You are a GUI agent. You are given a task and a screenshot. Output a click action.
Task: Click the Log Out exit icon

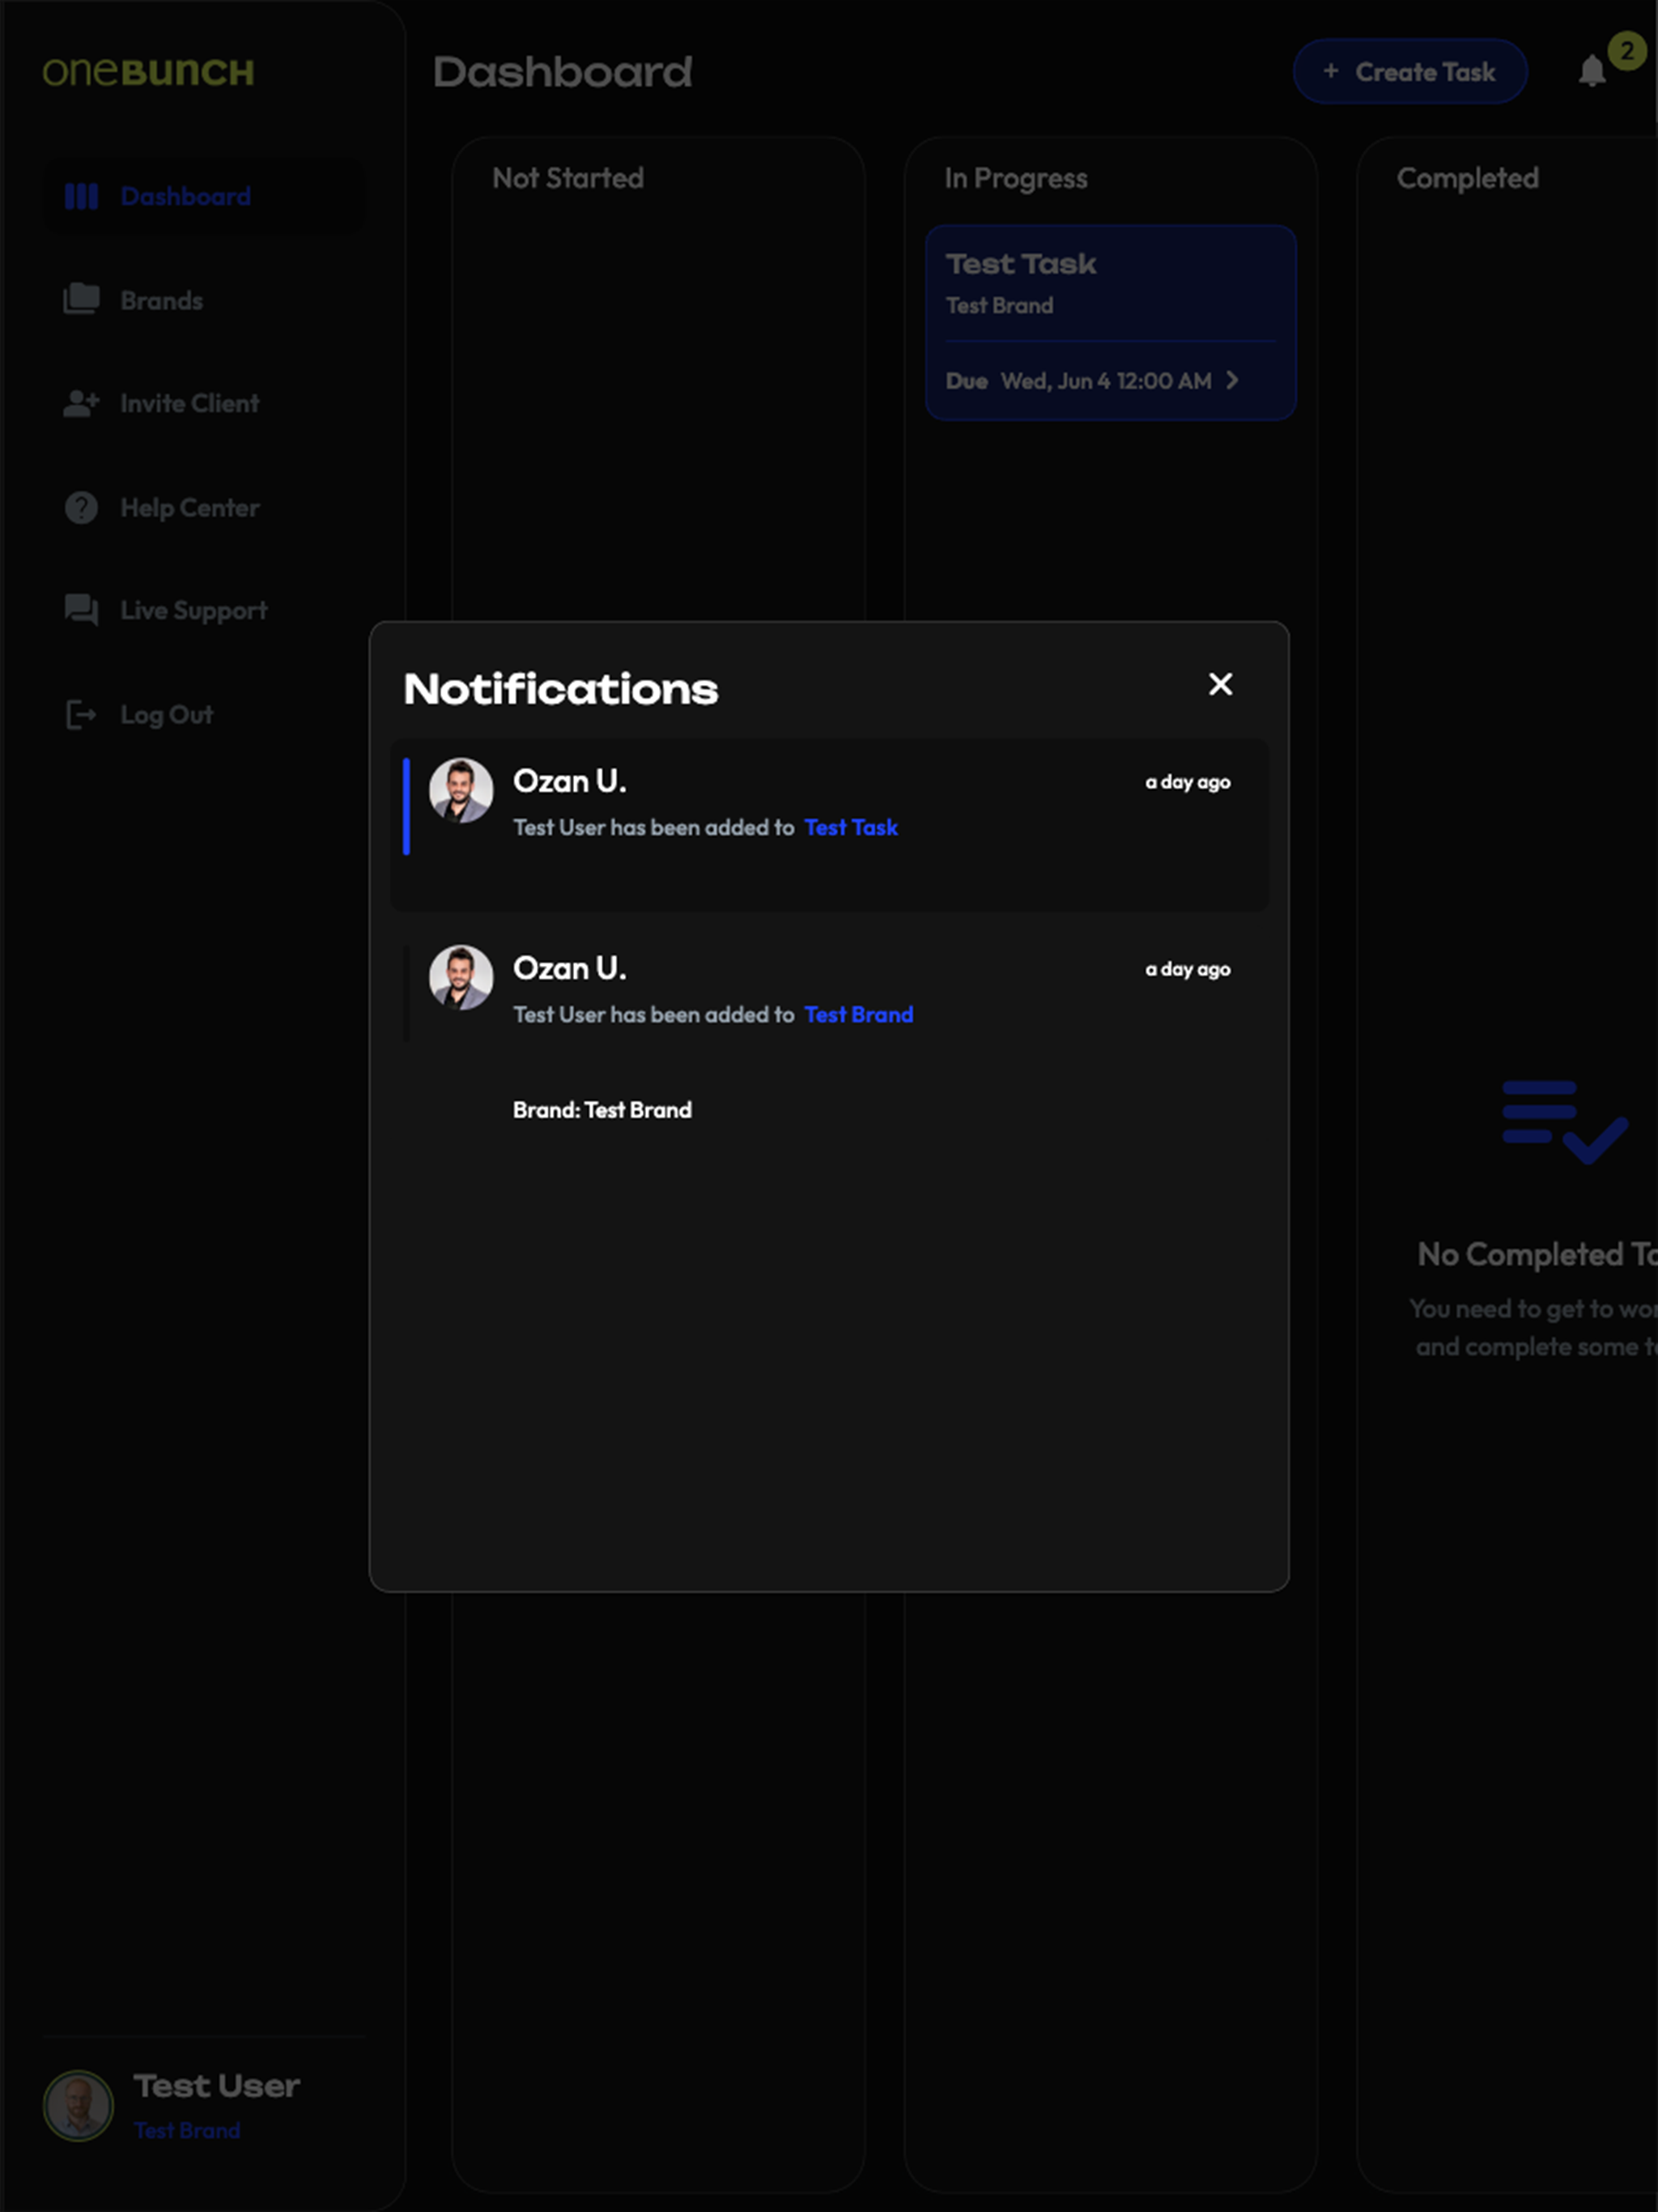pos(81,714)
